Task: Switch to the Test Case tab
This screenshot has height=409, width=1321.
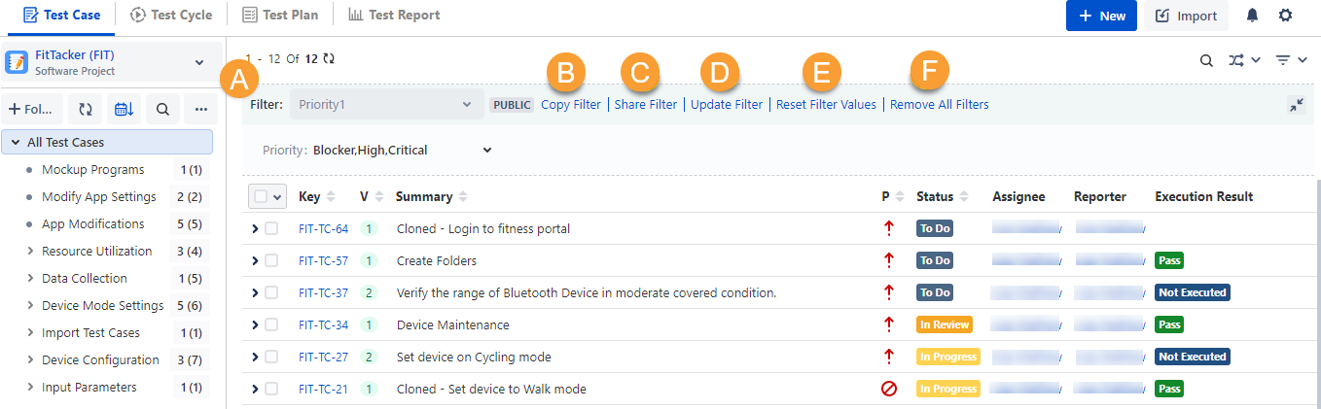Action: point(61,15)
